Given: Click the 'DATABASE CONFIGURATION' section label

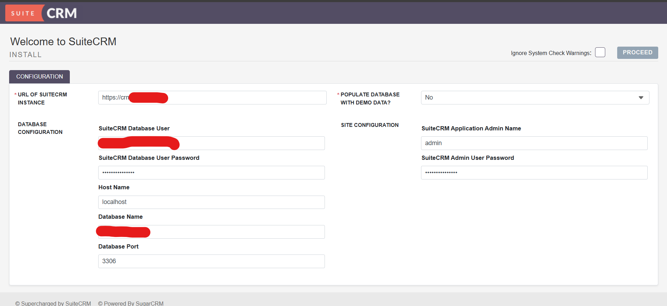Looking at the screenshot, I should 40,128.
